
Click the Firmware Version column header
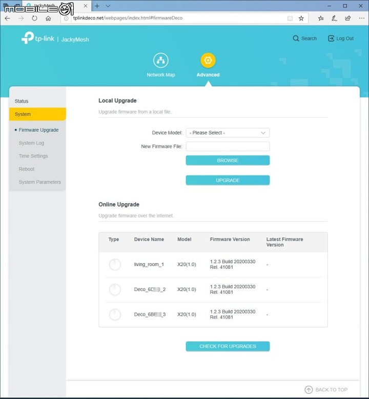click(230, 239)
